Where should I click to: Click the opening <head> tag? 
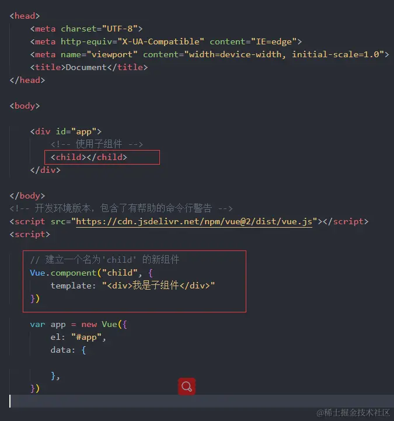point(25,16)
